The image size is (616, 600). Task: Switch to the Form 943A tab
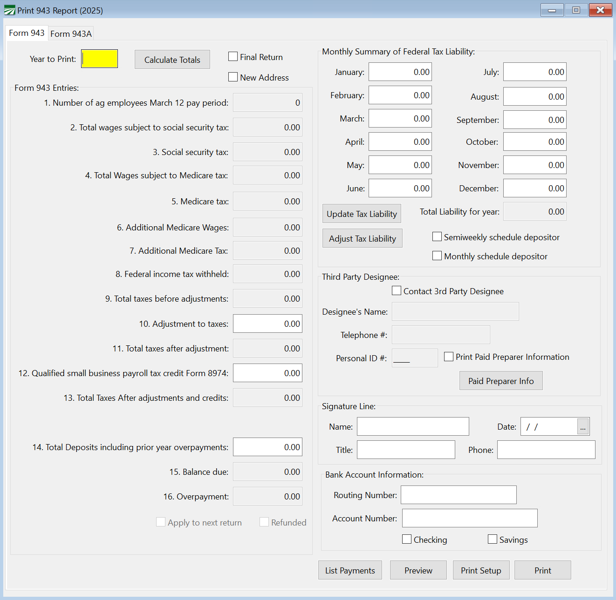(x=71, y=34)
